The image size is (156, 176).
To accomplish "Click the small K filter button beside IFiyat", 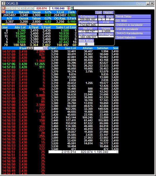I will point(32,48).
